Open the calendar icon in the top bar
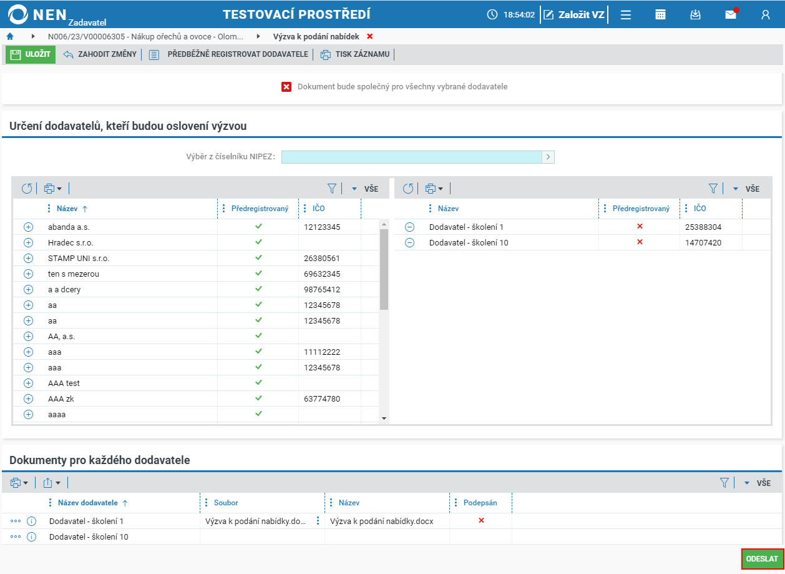Screen dimensions: 785x574 point(660,14)
